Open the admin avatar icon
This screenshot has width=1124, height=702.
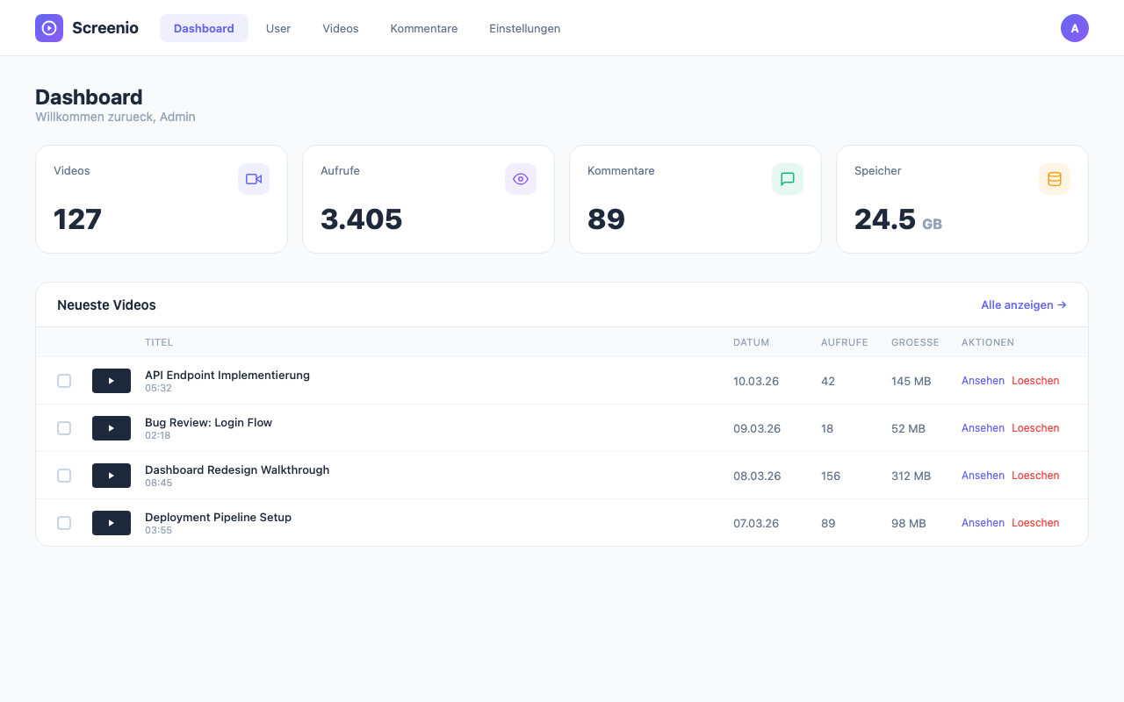(1075, 28)
